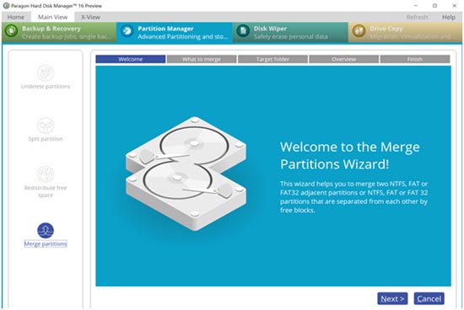The width and height of the screenshot is (464, 310).
Task: Maximize the Paragon window
Action: tap(434, 6)
